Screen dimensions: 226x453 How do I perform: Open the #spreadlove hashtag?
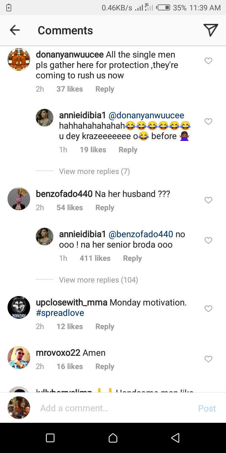tap(60, 313)
